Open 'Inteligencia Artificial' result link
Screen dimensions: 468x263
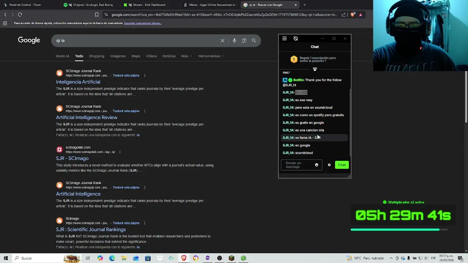coord(78,82)
